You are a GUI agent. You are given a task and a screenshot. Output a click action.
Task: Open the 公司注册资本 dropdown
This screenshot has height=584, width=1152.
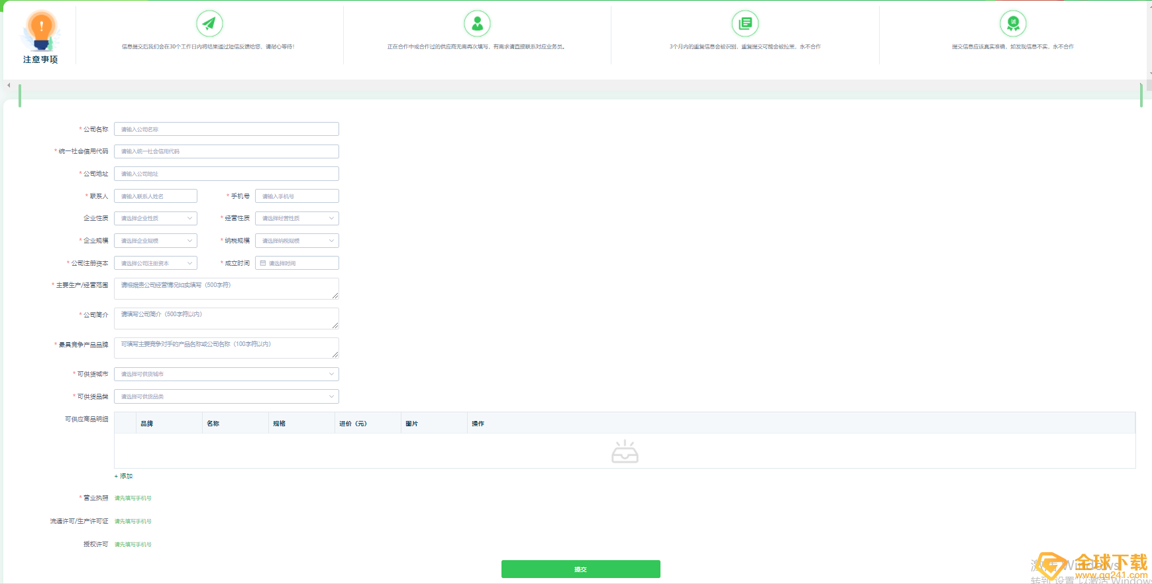[156, 263]
